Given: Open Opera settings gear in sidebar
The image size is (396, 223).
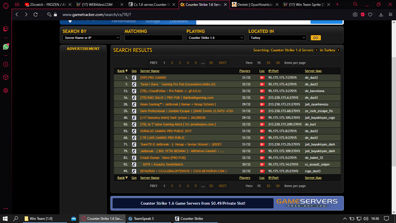Looking at the screenshot, I should click(6, 91).
